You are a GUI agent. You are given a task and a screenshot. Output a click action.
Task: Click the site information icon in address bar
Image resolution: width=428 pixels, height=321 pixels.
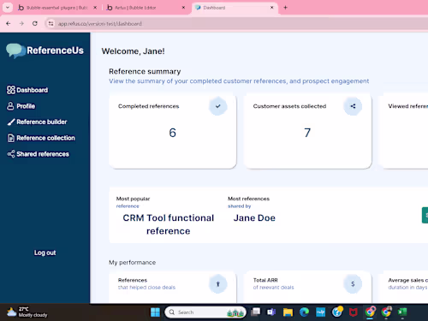click(x=51, y=24)
